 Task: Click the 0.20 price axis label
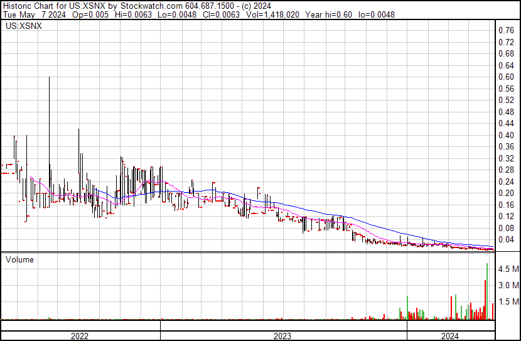[x=507, y=193]
